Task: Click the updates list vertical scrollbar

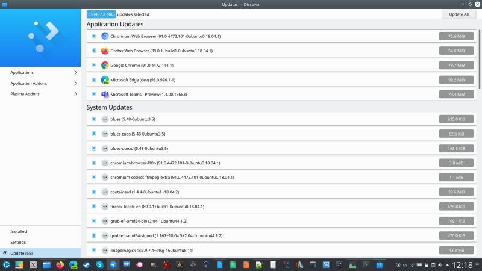Action: pyautogui.click(x=479, y=59)
